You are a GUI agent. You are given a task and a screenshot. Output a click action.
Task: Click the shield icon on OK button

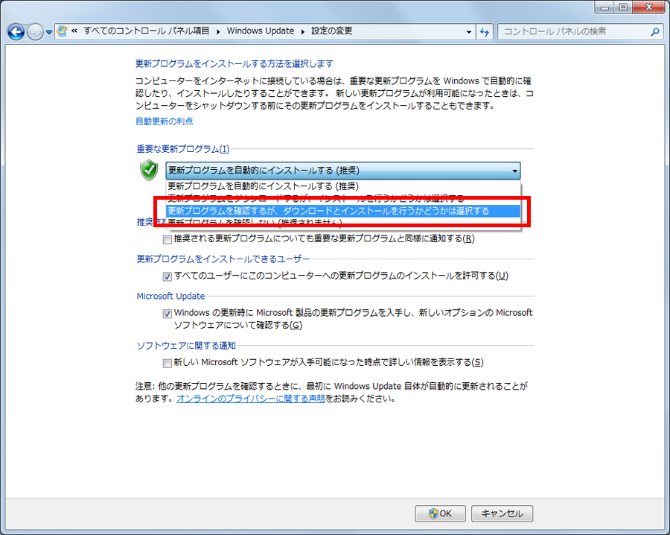(x=433, y=513)
